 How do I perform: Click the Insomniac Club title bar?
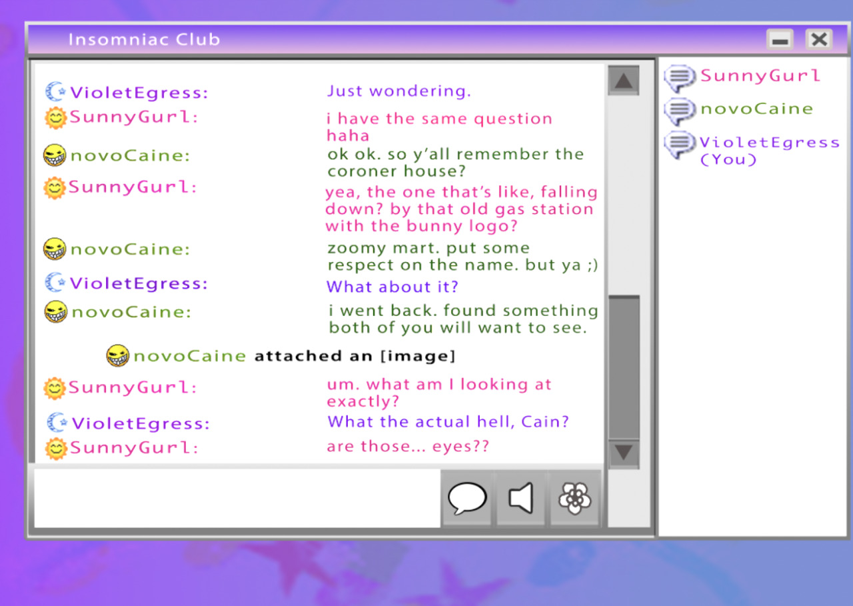point(400,40)
